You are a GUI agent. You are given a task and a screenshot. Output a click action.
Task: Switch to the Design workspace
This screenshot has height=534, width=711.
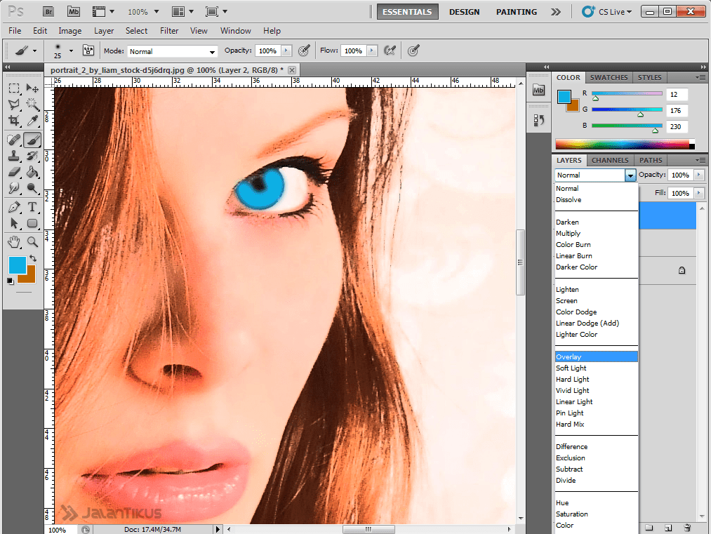[x=465, y=12]
